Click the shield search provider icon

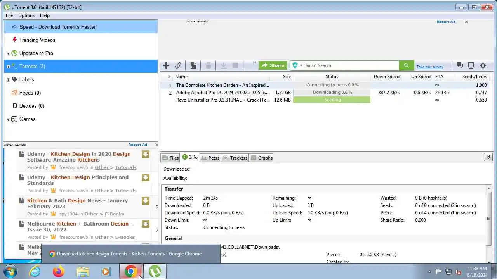(295, 65)
